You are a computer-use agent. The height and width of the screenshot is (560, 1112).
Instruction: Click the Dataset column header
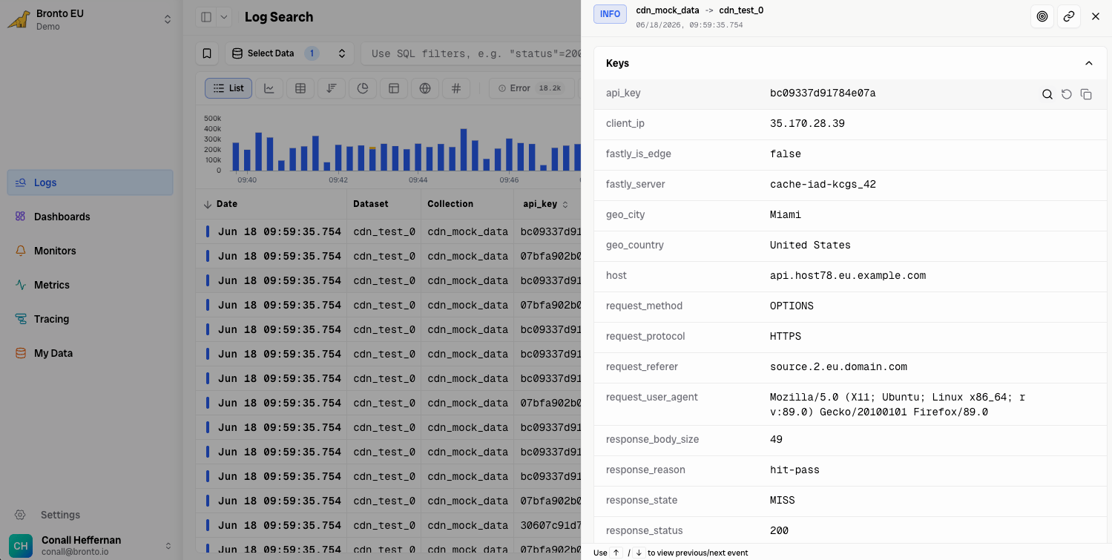tap(370, 204)
